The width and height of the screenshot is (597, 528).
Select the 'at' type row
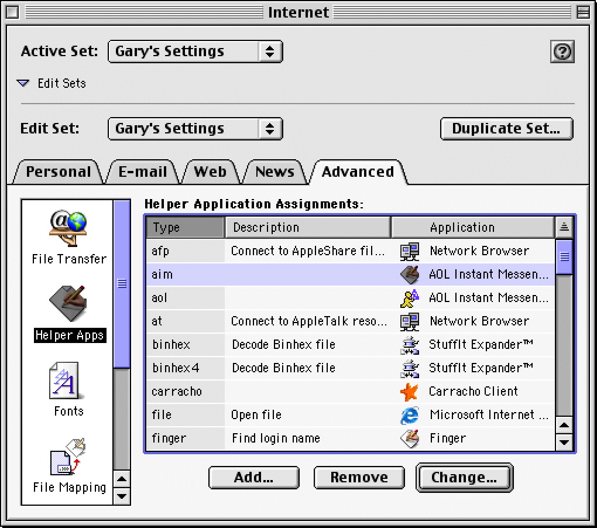[350, 321]
